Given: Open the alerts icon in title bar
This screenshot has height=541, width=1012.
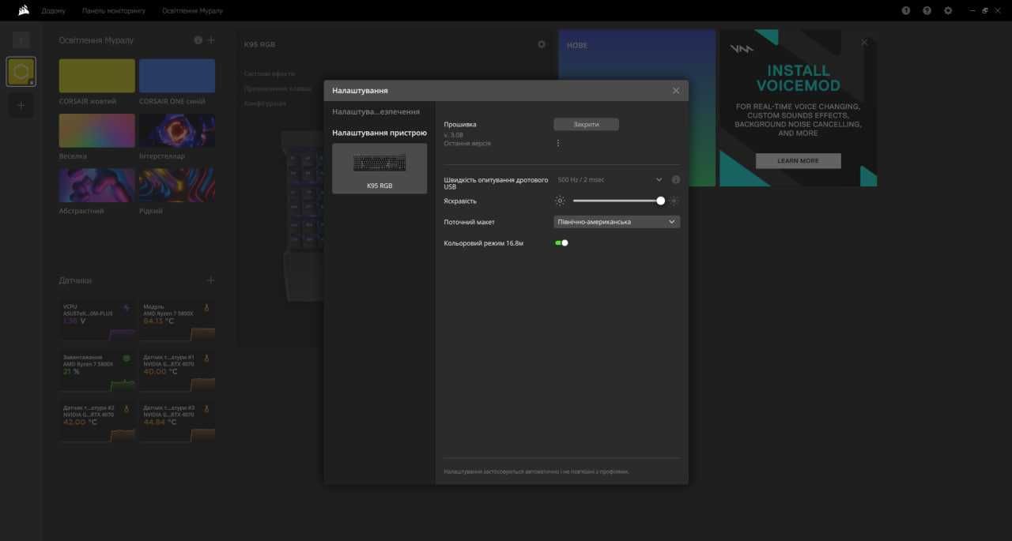Looking at the screenshot, I should point(906,10).
